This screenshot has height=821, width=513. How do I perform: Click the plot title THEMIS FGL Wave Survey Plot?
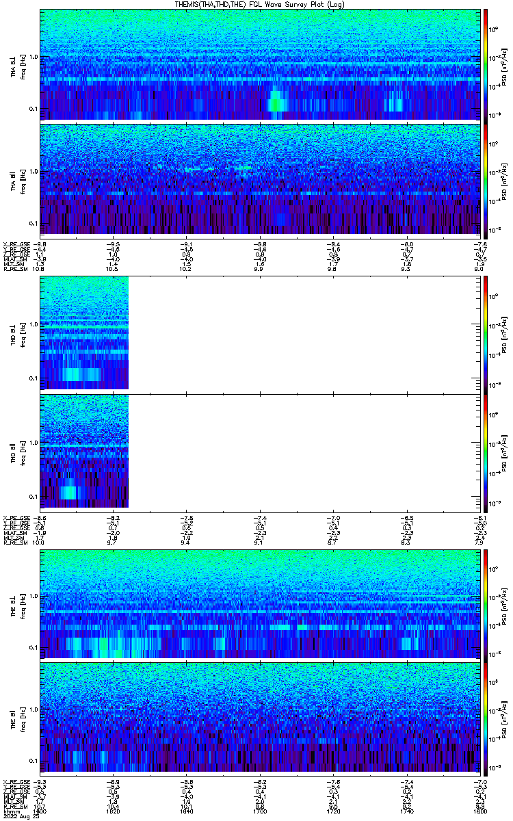[259, 4]
